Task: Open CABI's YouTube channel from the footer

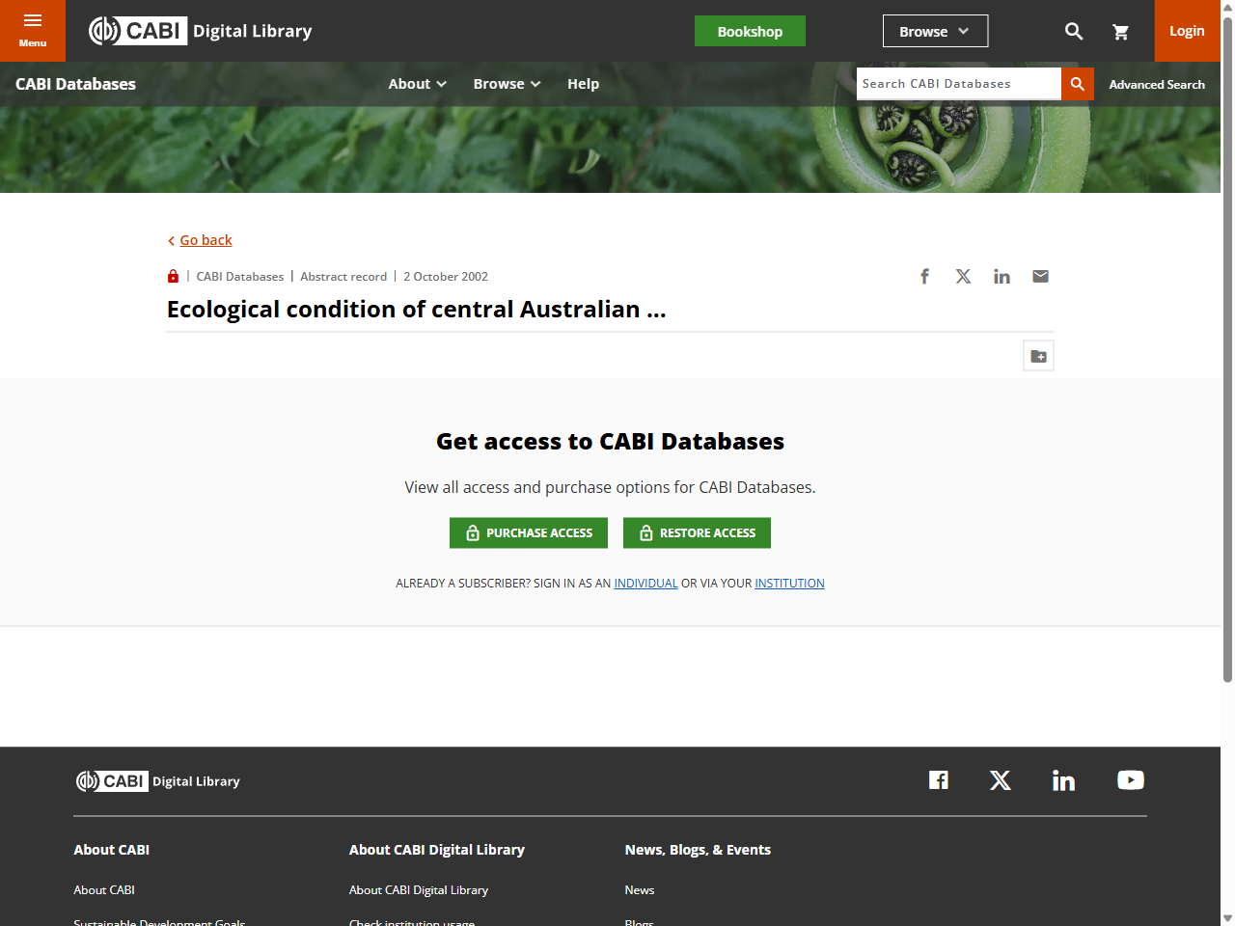Action: 1130,779
